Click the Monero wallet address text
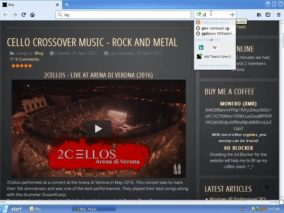The height and width of the screenshot is (213, 284). pos(238,119)
